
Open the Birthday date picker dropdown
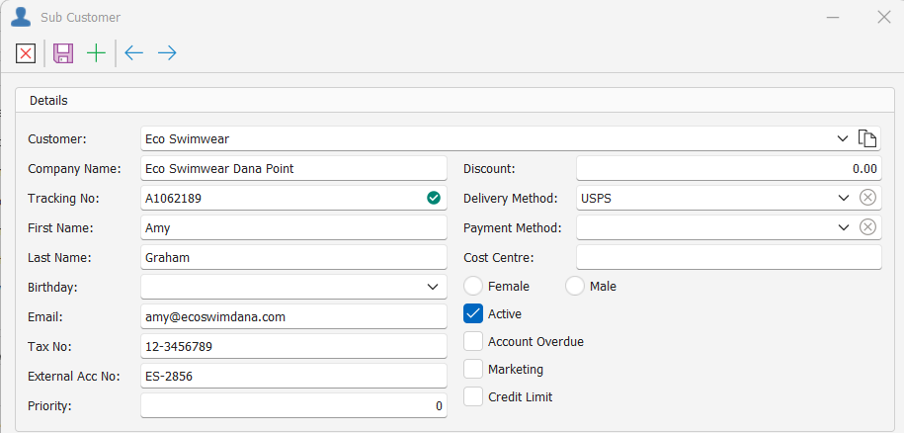coord(433,287)
